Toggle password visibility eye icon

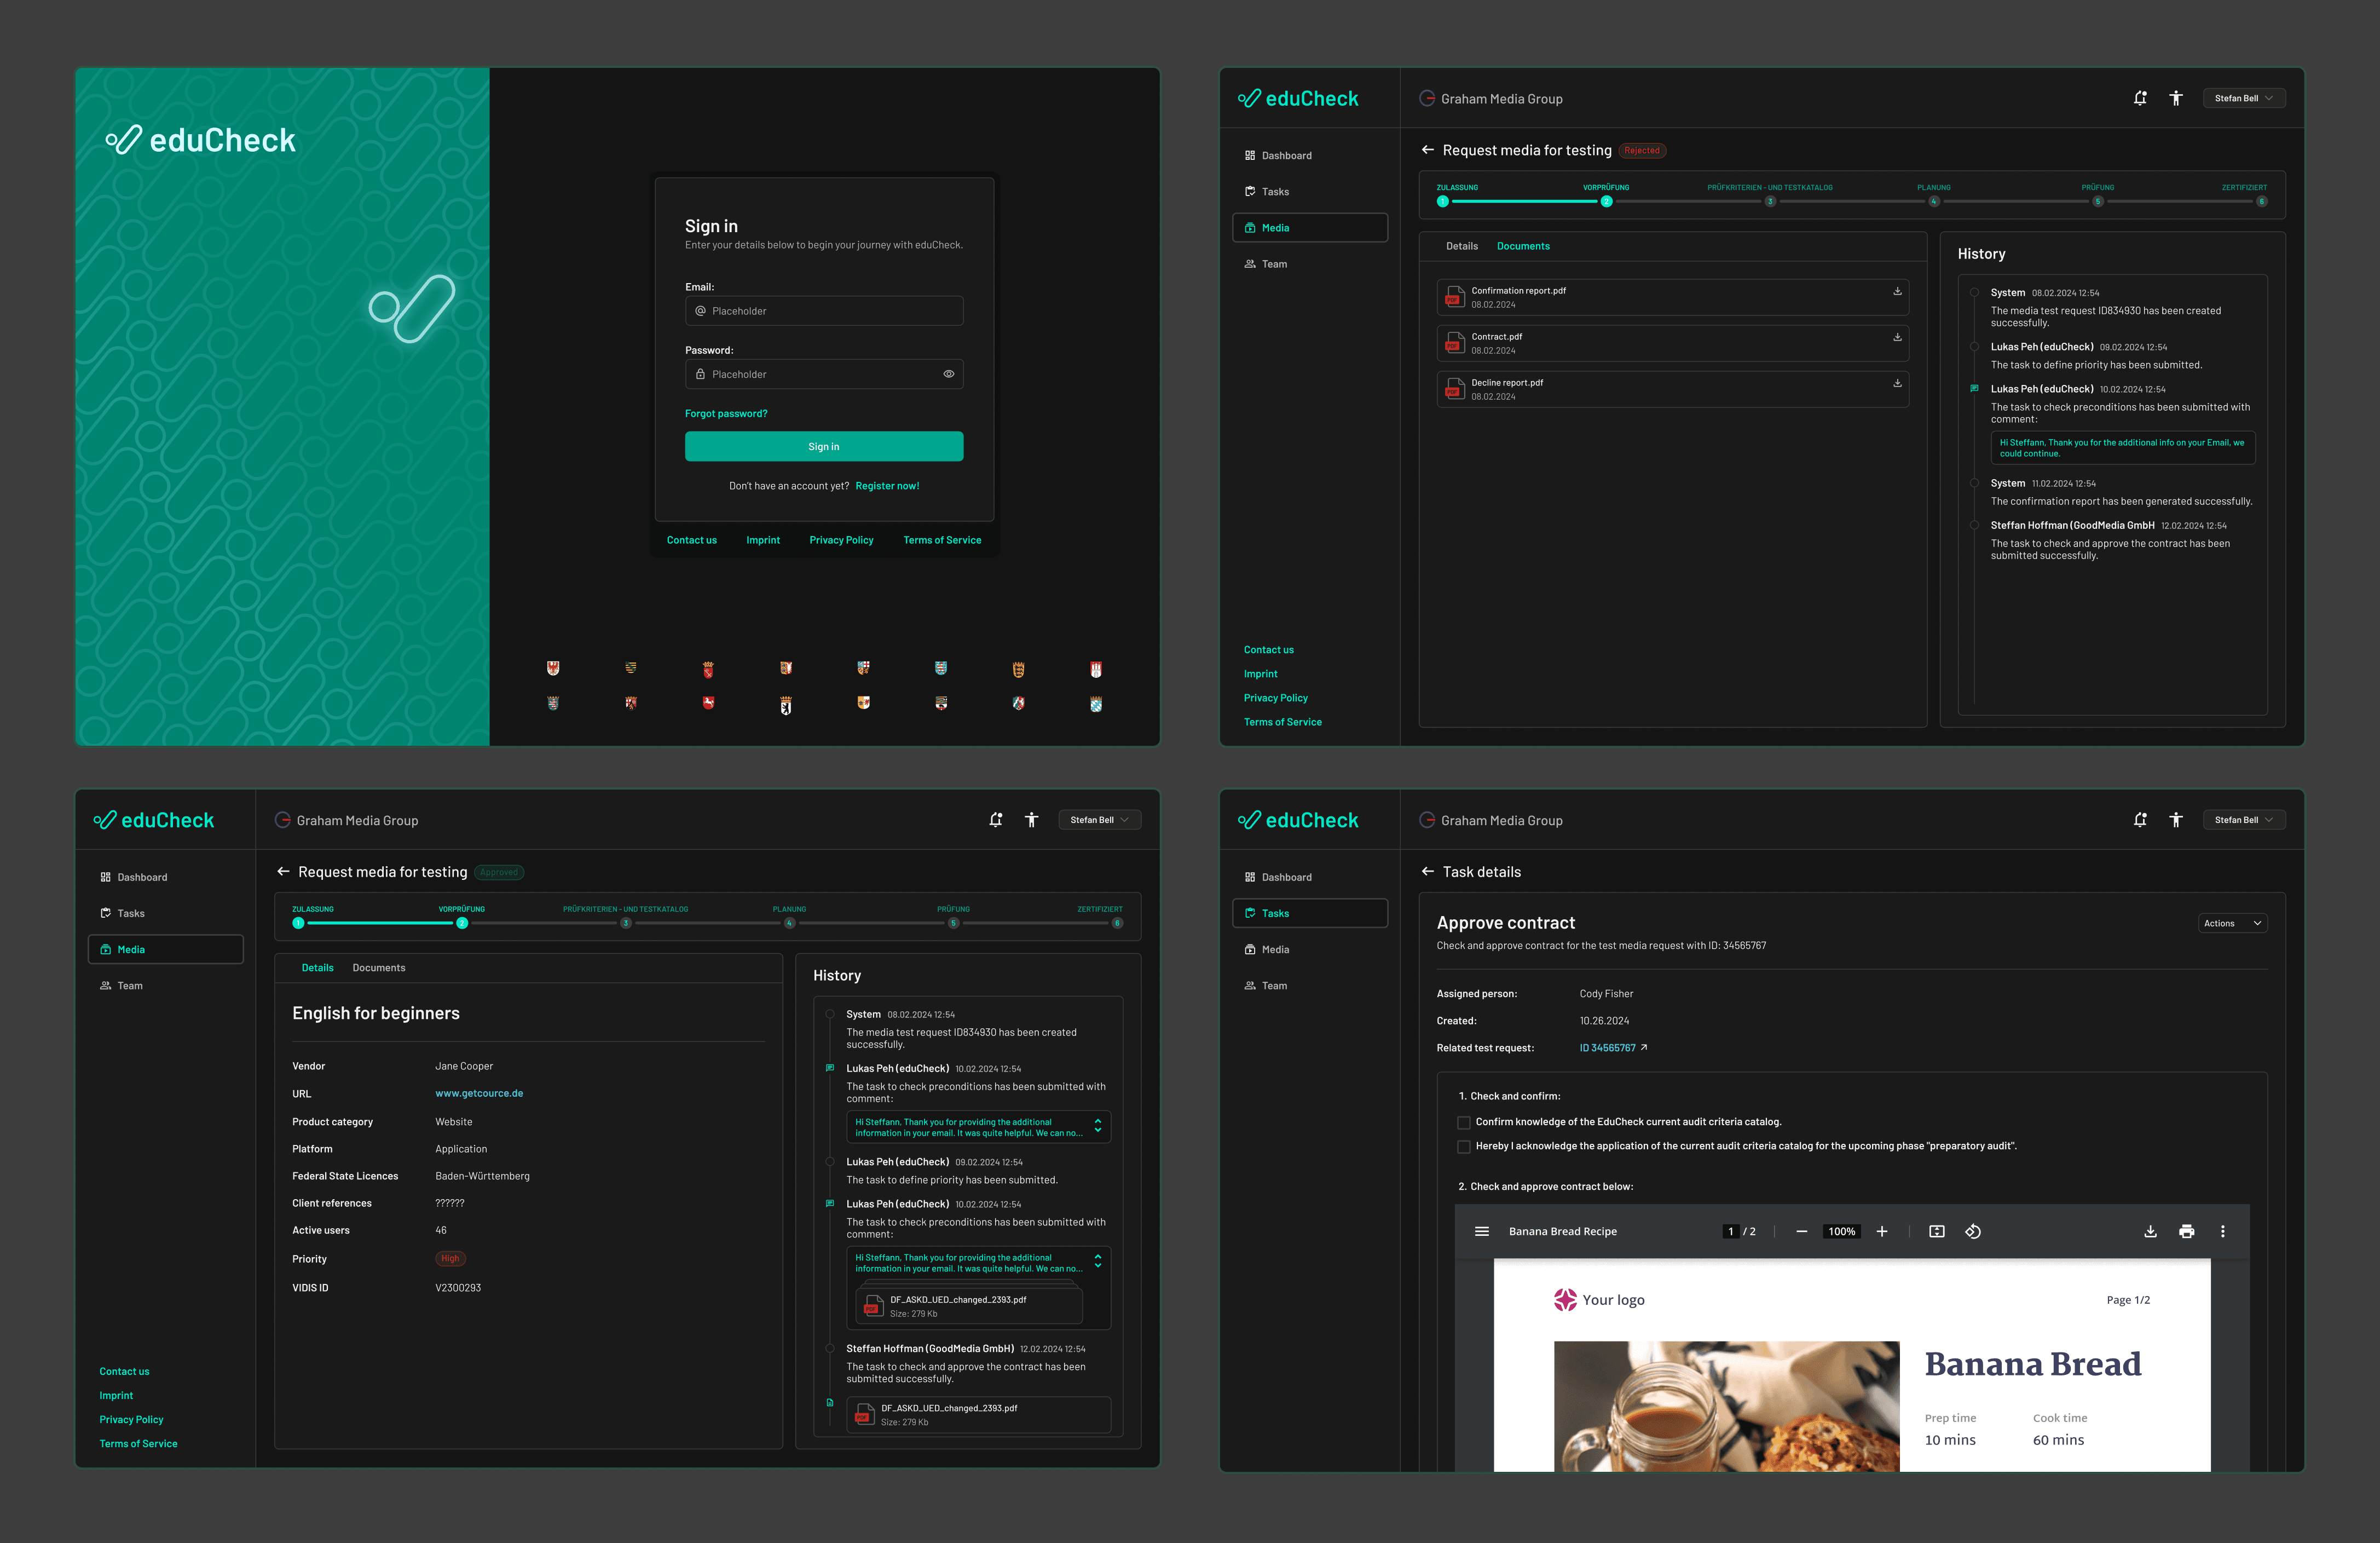(x=948, y=374)
